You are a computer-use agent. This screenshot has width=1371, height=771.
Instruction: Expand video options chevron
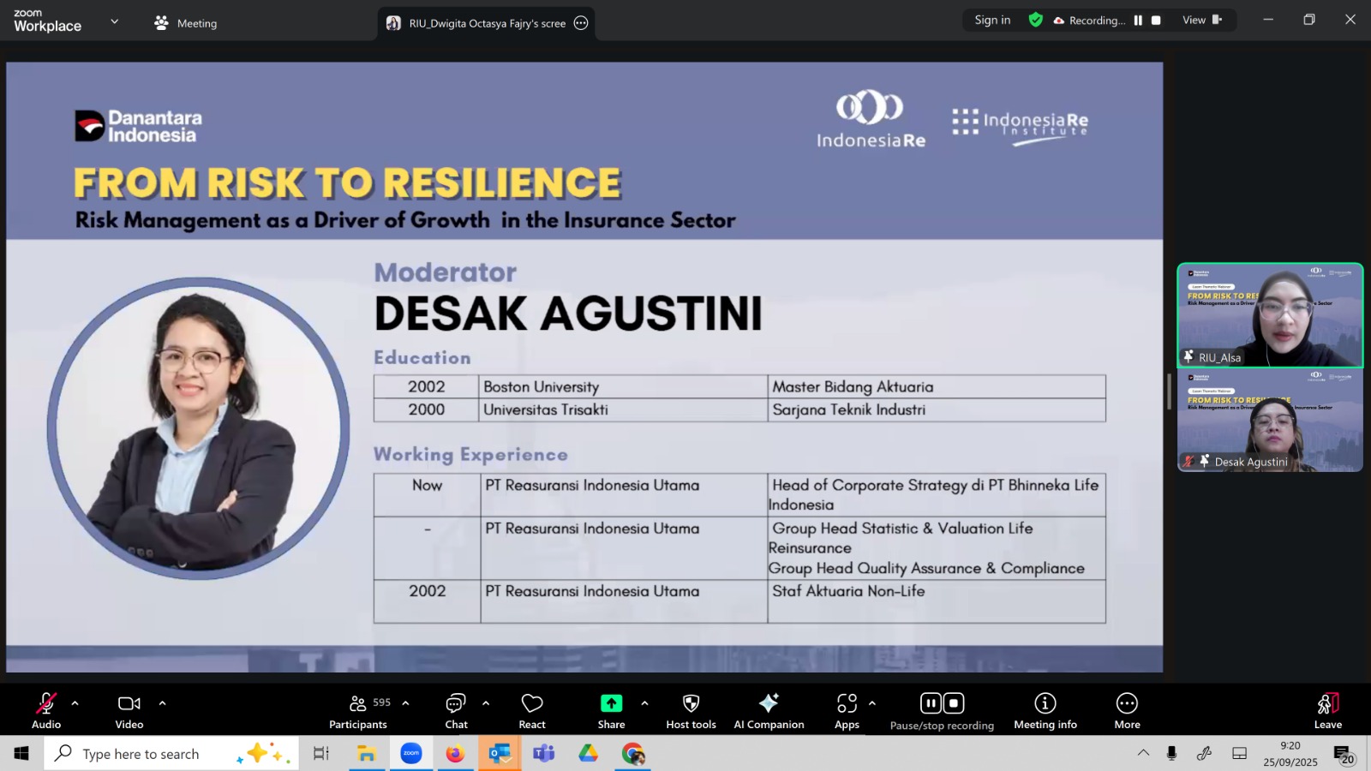162,703
